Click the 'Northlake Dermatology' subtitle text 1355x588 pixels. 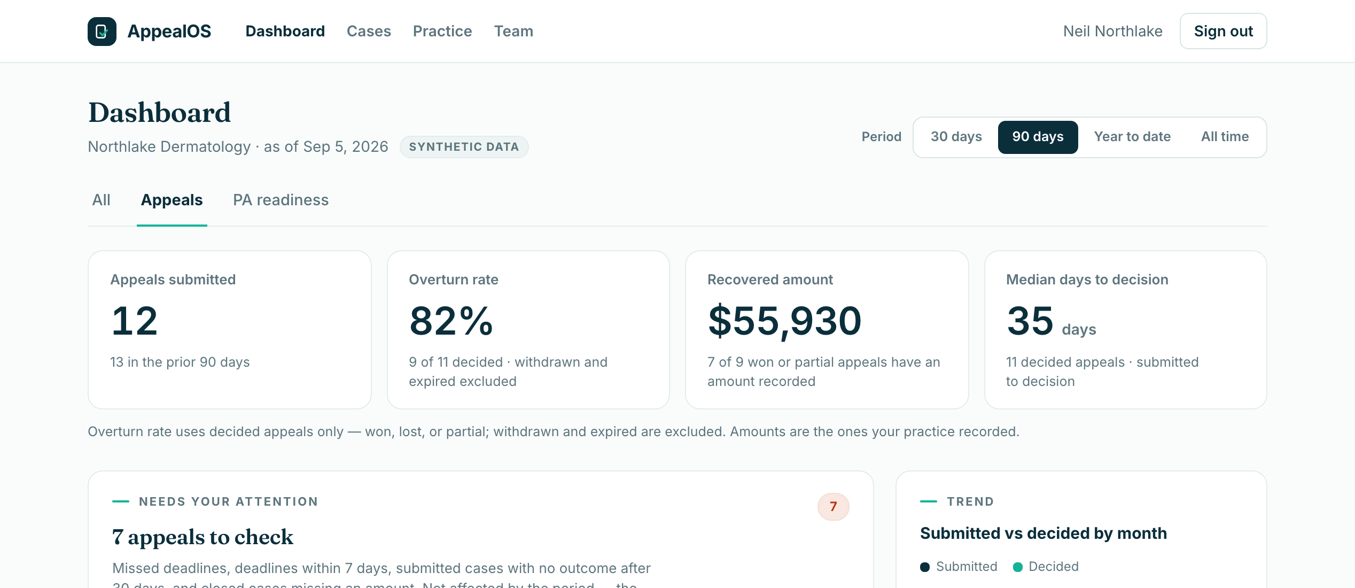pyautogui.click(x=169, y=147)
